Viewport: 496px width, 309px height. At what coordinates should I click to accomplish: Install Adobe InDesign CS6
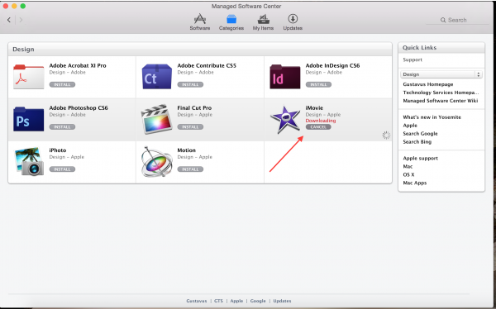click(x=318, y=85)
